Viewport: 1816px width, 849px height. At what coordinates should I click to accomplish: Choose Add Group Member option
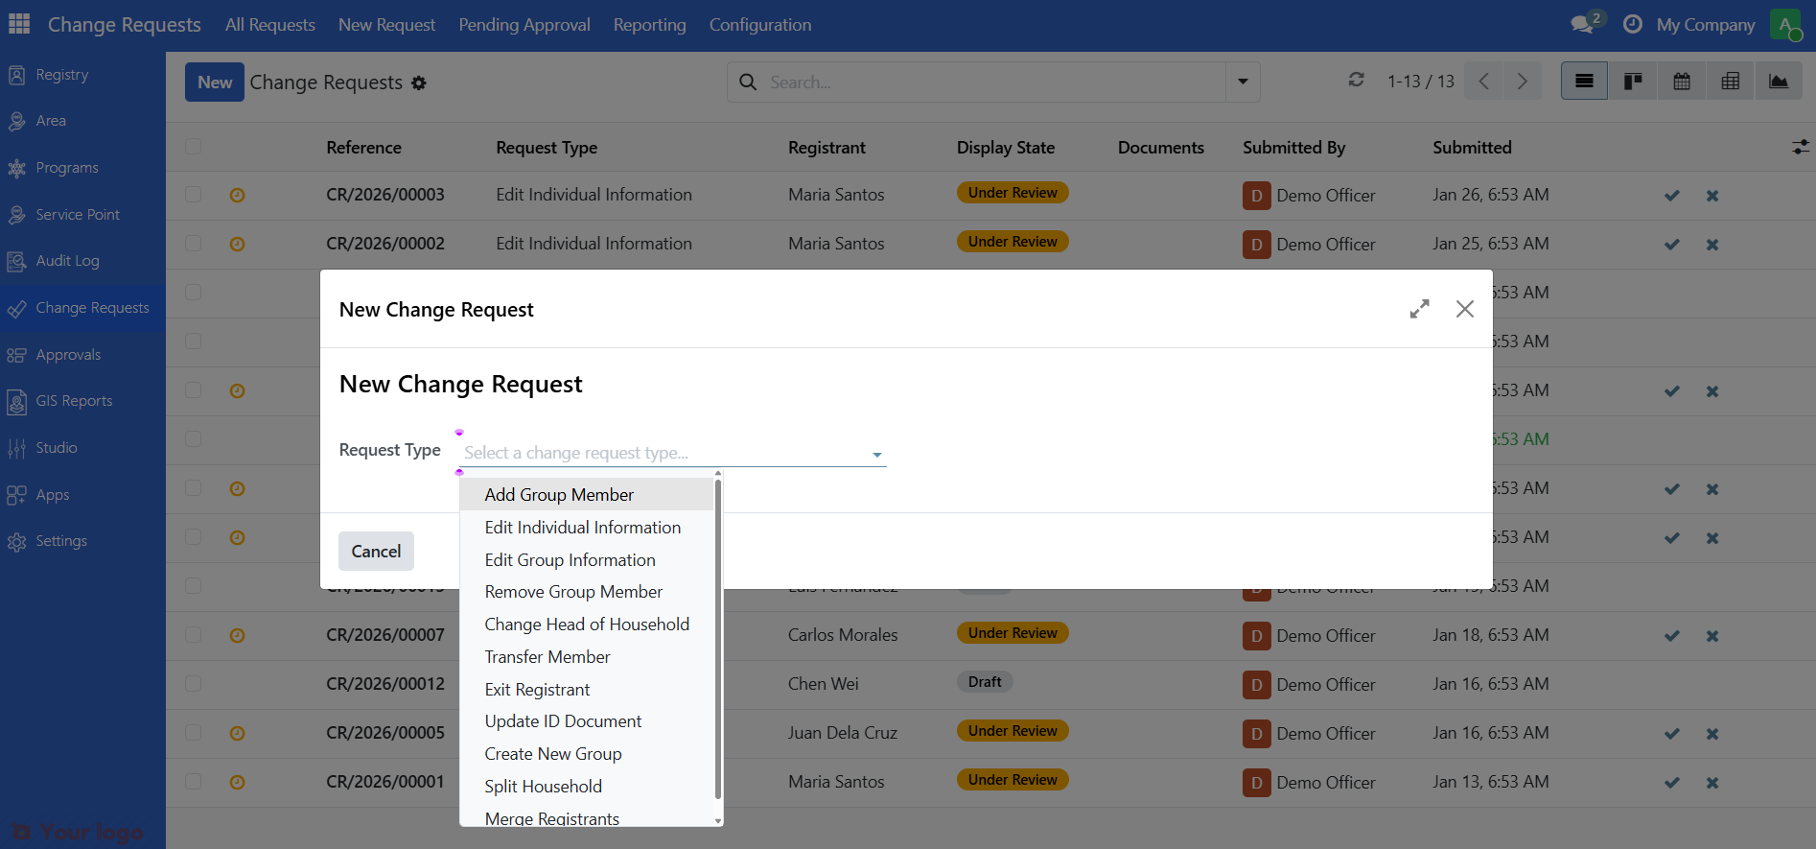[x=587, y=495]
